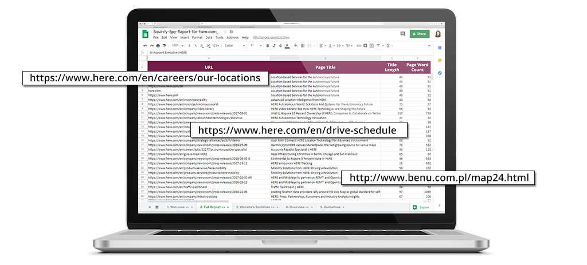This screenshot has width=587, height=265.
Task: Open Insert menu
Action: coord(185,38)
